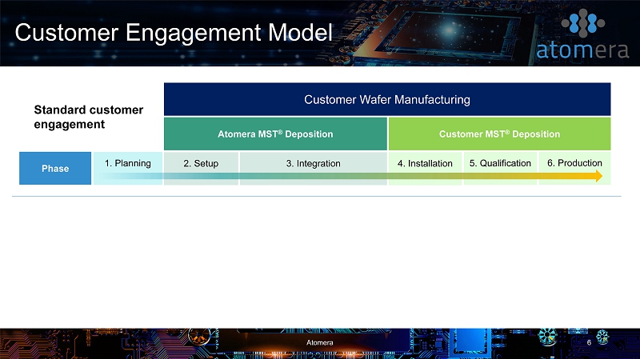Click the "Customer MST Deposition" box
640x359 pixels.
click(499, 134)
